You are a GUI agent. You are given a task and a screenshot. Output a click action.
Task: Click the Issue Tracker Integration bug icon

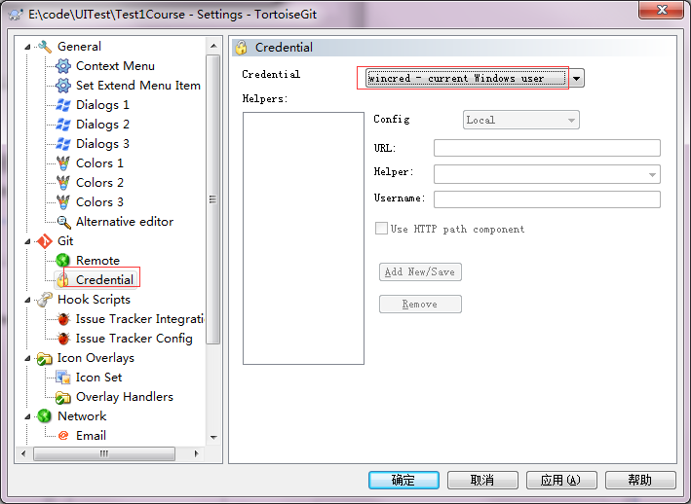[63, 319]
